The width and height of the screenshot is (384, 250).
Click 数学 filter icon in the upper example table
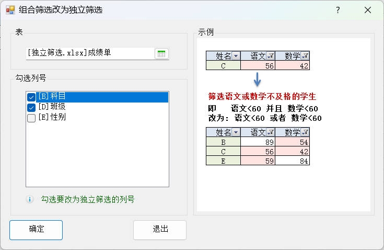coord(305,56)
